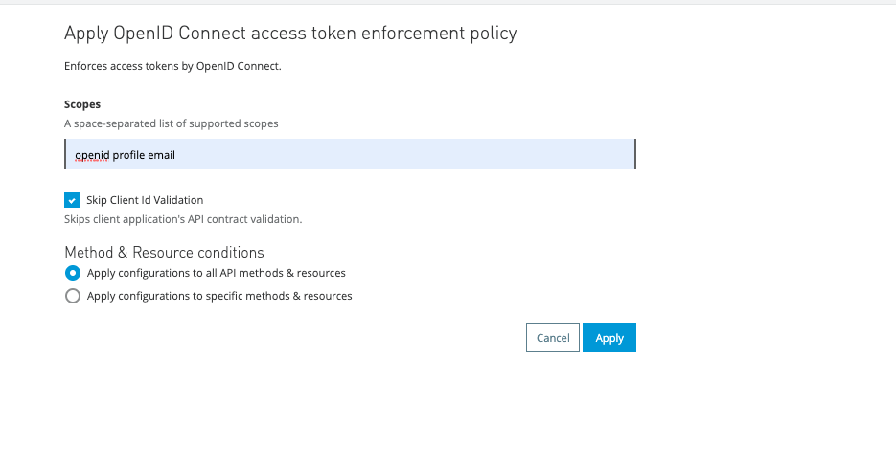Click the label for specific methods & resources
The height and width of the screenshot is (449, 896).
(x=219, y=296)
